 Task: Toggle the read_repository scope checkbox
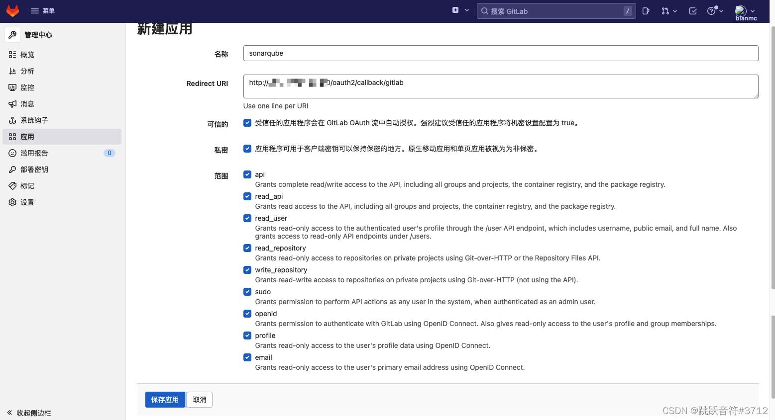click(247, 248)
